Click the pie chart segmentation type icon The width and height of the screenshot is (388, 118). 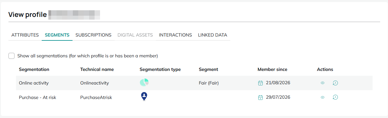(144, 82)
